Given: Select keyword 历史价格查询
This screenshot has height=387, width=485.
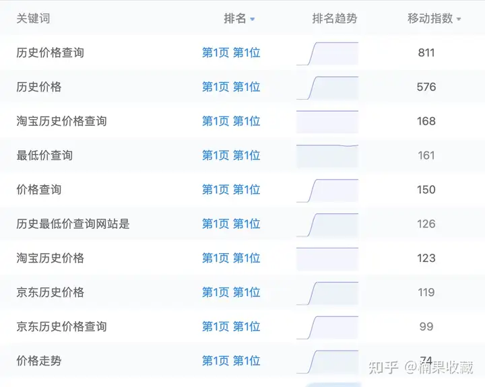Looking at the screenshot, I should pyautogui.click(x=50, y=53).
